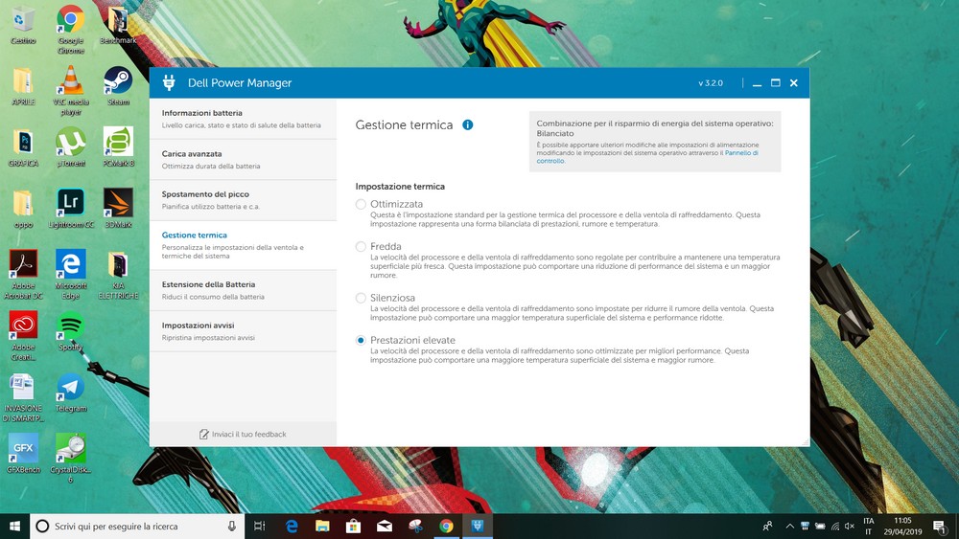Open Spostamento del picco section
Screen dimensions: 959x539
click(243, 199)
